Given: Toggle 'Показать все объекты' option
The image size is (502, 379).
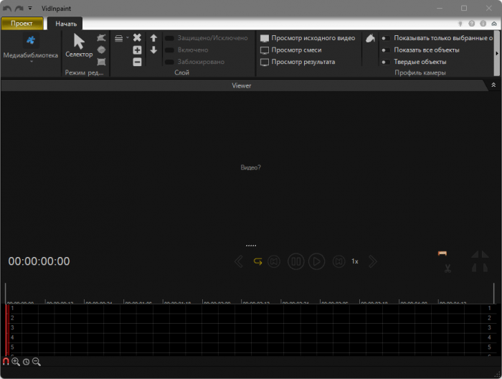Looking at the screenshot, I should coord(385,50).
